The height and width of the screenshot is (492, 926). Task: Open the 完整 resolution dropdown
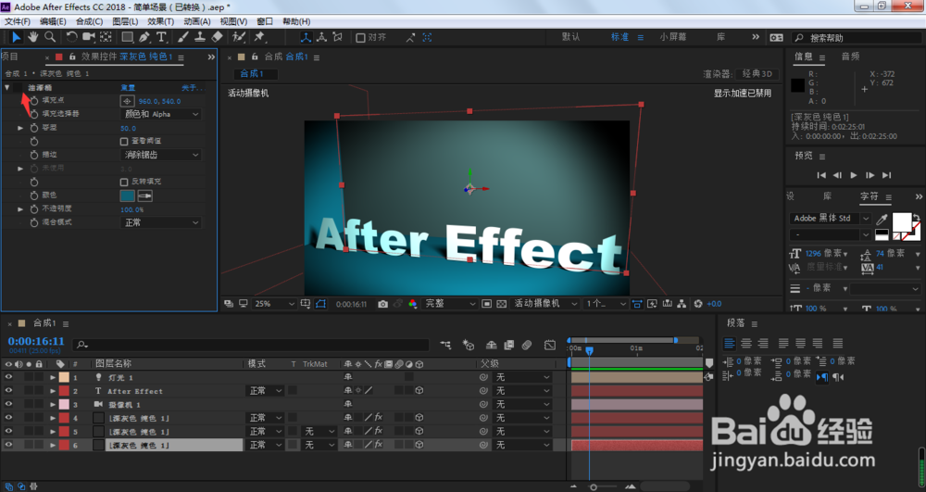[449, 304]
